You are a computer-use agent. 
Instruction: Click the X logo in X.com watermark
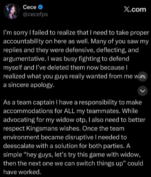[126, 9]
